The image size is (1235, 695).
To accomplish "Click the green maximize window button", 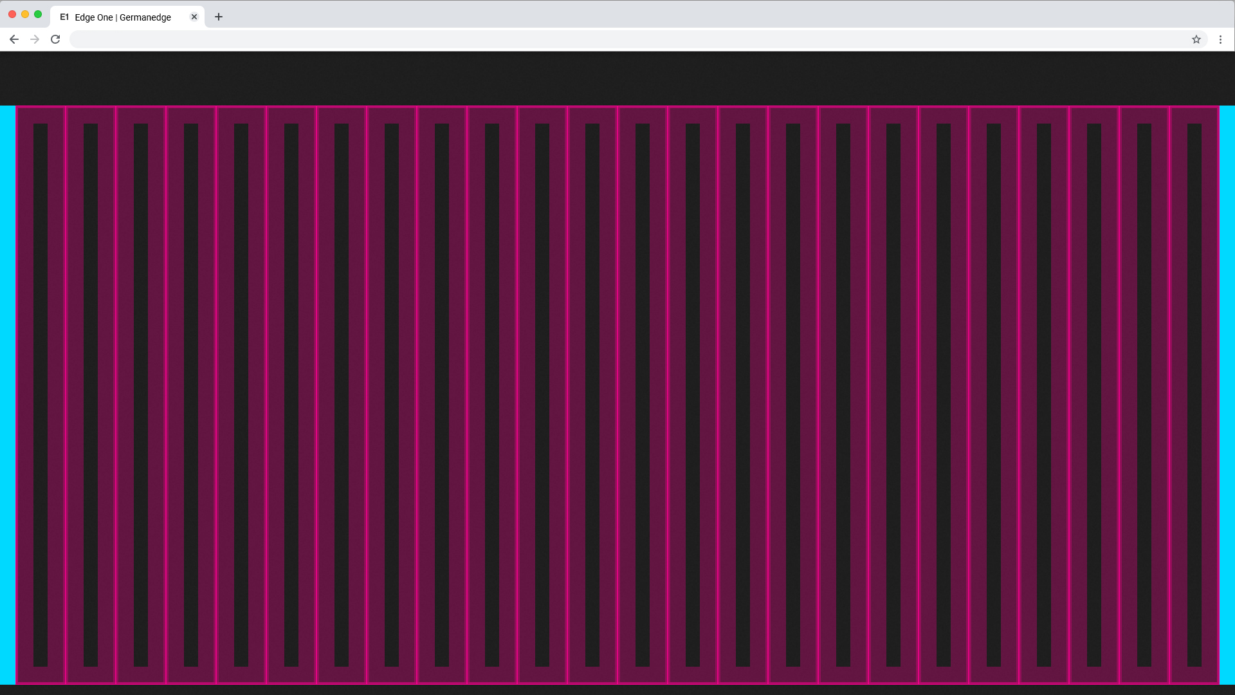I will click(38, 14).
